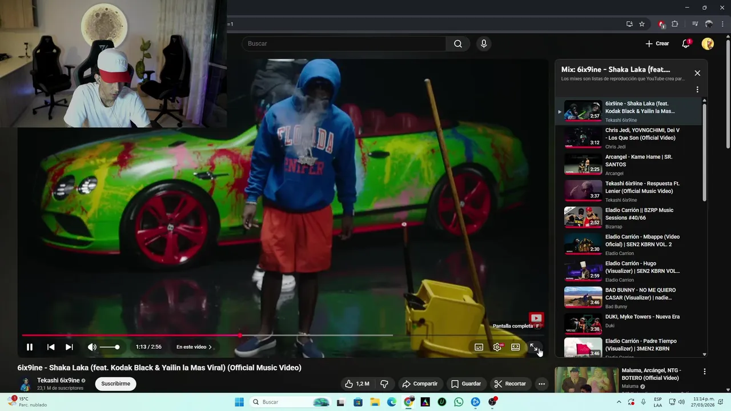Open Microsoft Edge from taskbar
The height and width of the screenshot is (411, 731).
pos(391,402)
